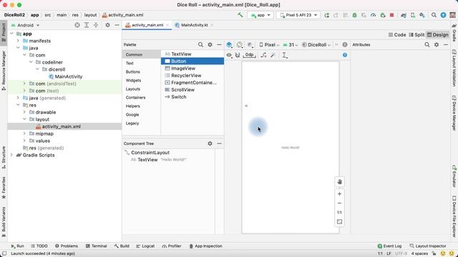Search in the Attributes panel

(427, 44)
